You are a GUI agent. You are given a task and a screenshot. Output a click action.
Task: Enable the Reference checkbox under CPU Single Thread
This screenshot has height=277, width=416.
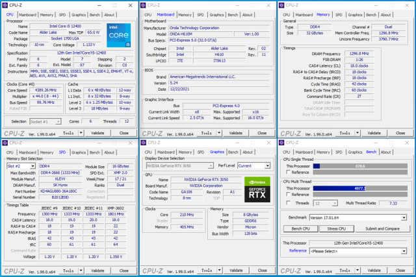[x=289, y=172]
